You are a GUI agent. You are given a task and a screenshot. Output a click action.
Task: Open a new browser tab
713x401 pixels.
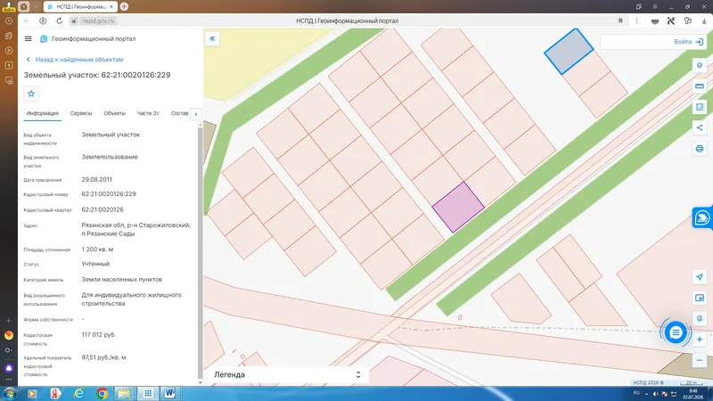124,7
